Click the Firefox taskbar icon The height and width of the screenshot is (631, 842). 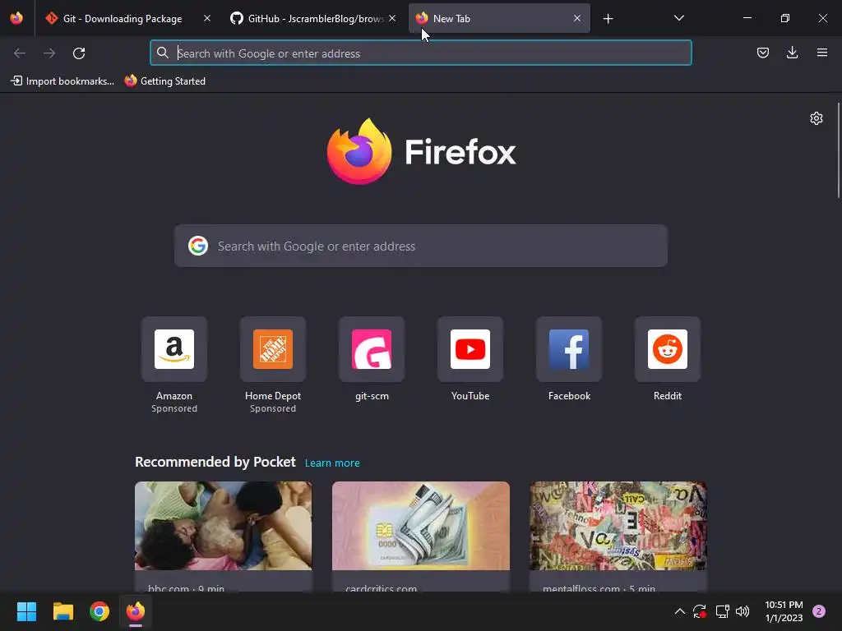coord(136,611)
